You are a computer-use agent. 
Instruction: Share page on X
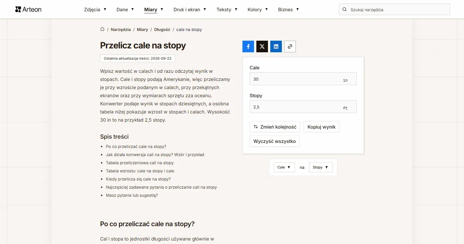[x=262, y=46]
